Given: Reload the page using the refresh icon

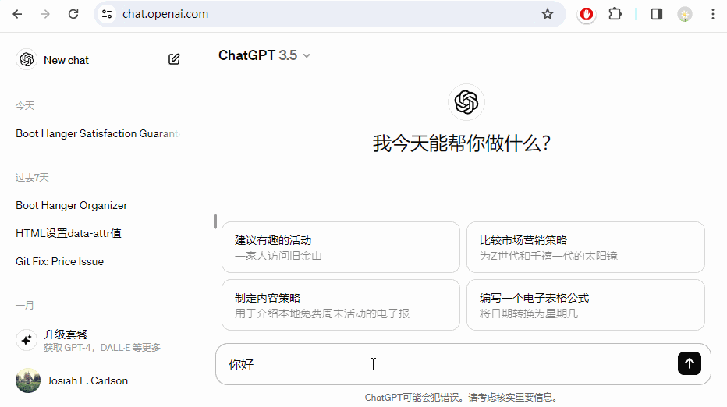Looking at the screenshot, I should pyautogui.click(x=73, y=14).
